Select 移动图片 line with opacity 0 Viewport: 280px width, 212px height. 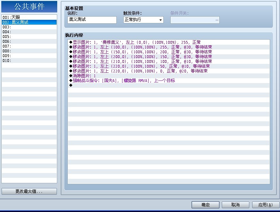tap(168, 71)
